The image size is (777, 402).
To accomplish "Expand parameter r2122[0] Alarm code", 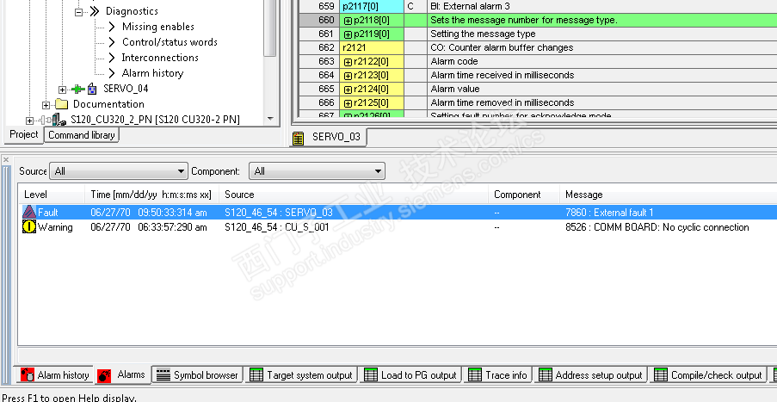I will (x=348, y=62).
